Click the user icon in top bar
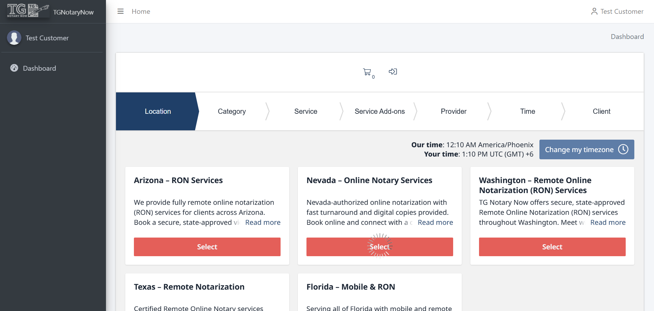This screenshot has height=311, width=654. [594, 11]
